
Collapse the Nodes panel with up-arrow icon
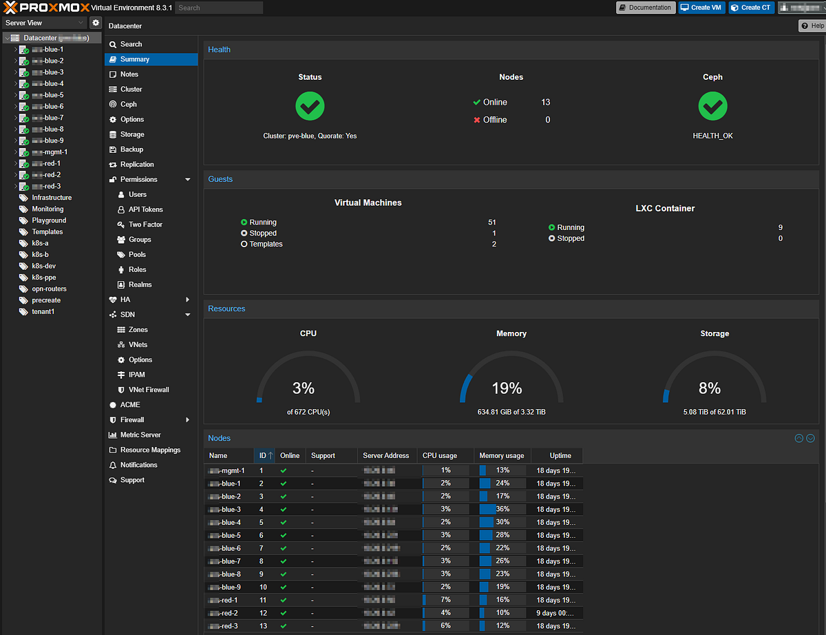point(798,438)
